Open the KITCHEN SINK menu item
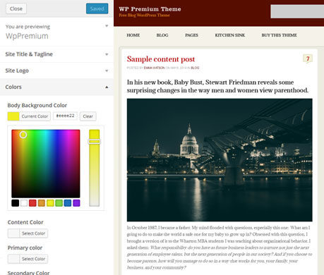This screenshot has width=324, height=275. (230, 35)
